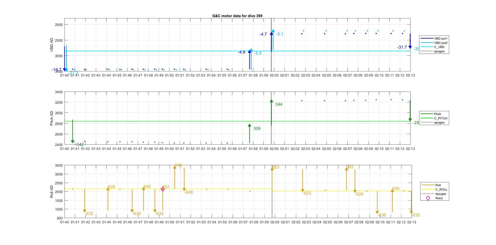
Task: Click the '3500' y-axis tick on the Roll plot
Action: pyautogui.click(x=59, y=165)
